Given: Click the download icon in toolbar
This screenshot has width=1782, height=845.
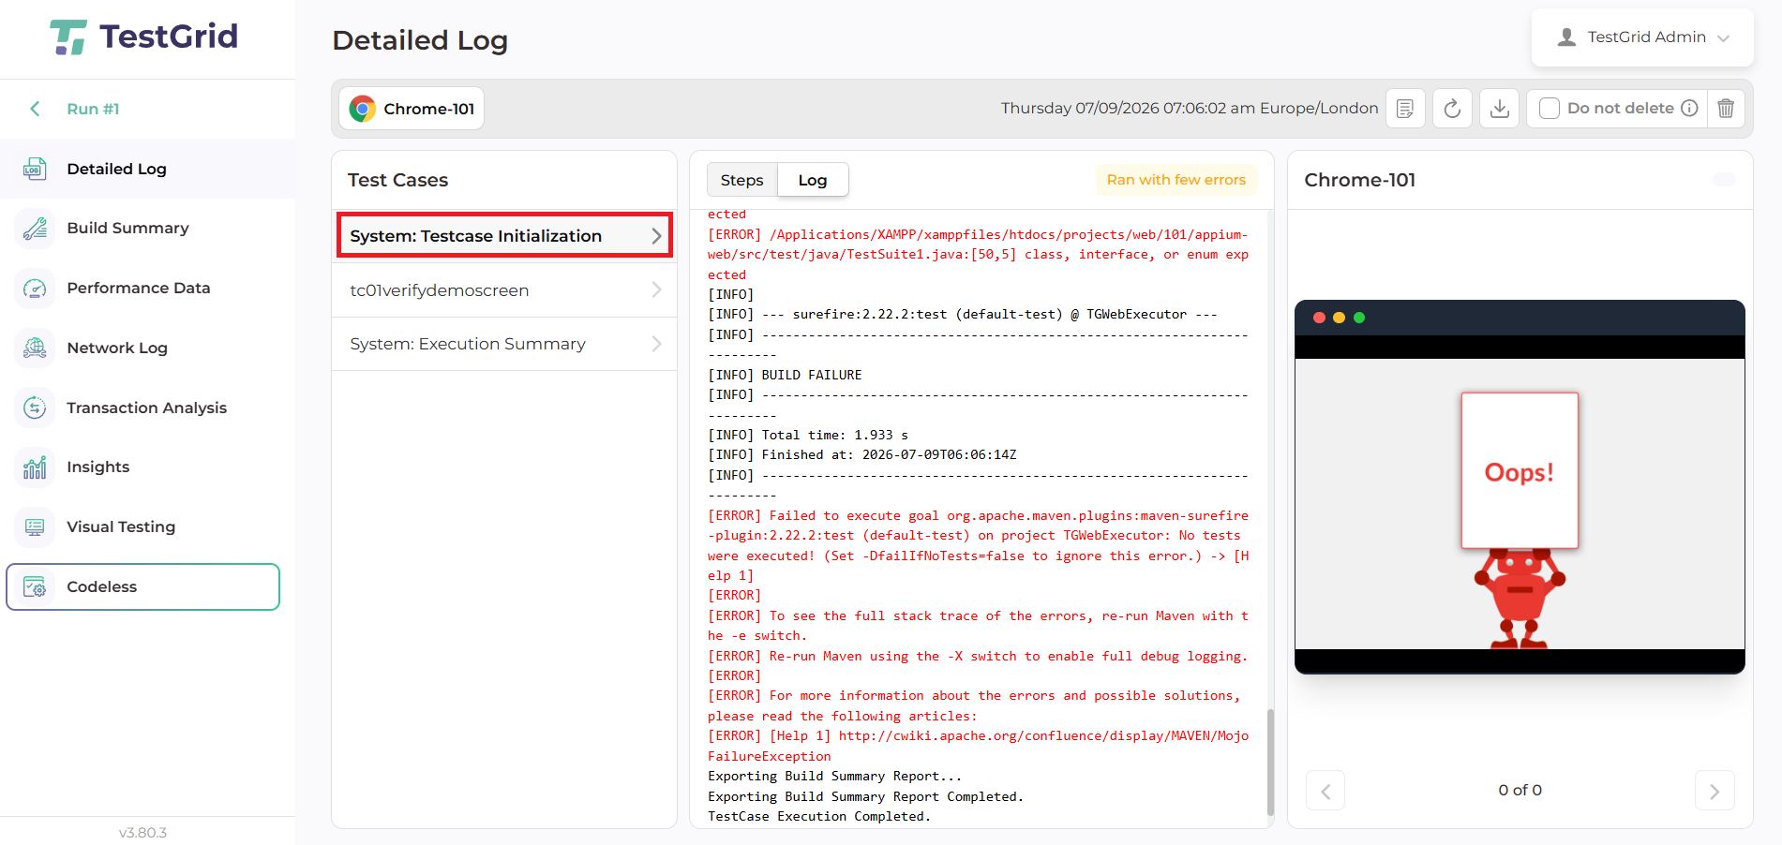Looking at the screenshot, I should (x=1500, y=109).
